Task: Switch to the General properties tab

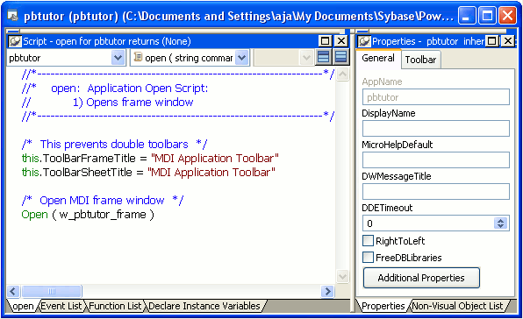Action: click(x=378, y=58)
